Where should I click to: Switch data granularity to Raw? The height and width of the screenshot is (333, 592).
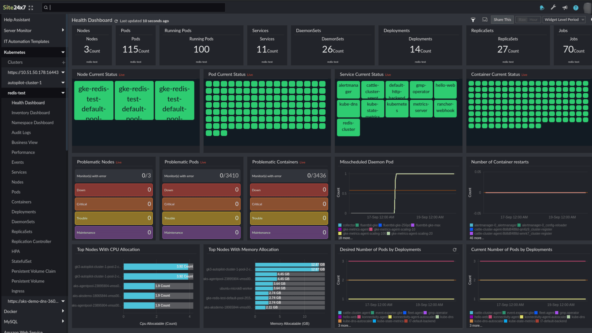[522, 20]
